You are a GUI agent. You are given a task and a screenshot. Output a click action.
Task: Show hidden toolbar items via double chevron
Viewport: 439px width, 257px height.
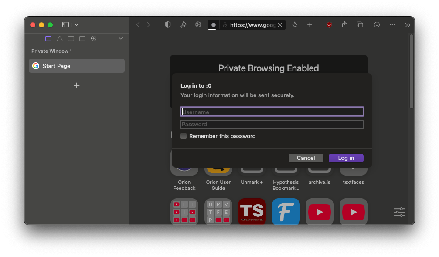(x=407, y=25)
